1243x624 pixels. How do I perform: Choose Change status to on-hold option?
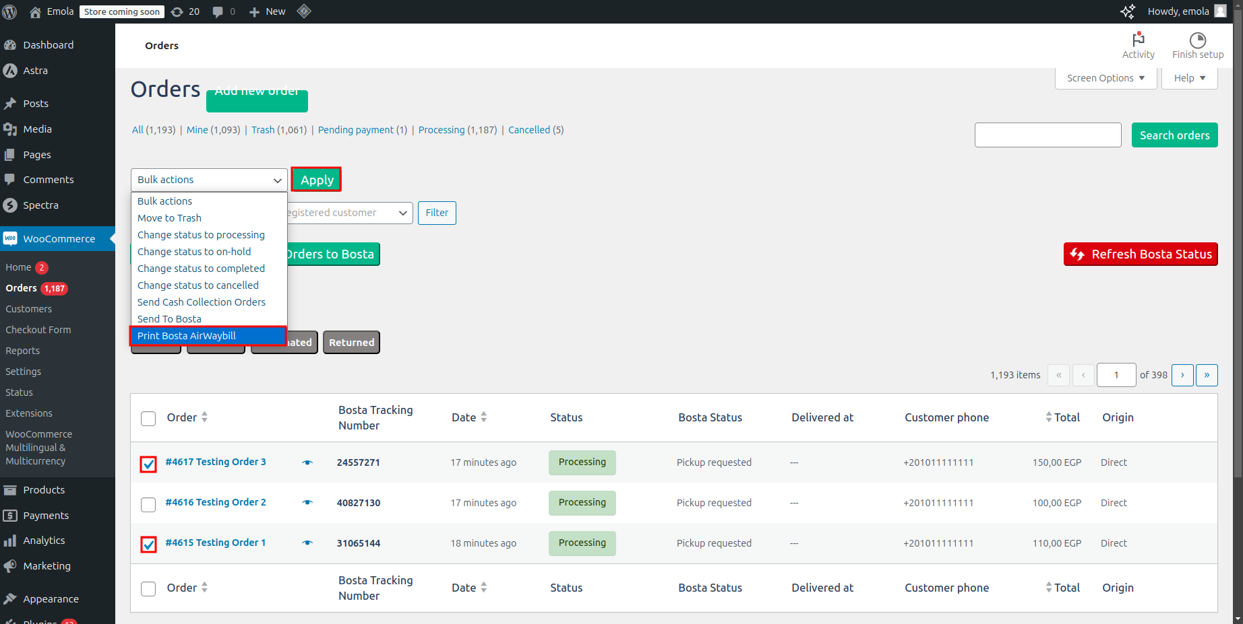click(x=209, y=252)
